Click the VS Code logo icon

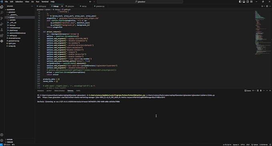pyautogui.click(x=2, y=2)
